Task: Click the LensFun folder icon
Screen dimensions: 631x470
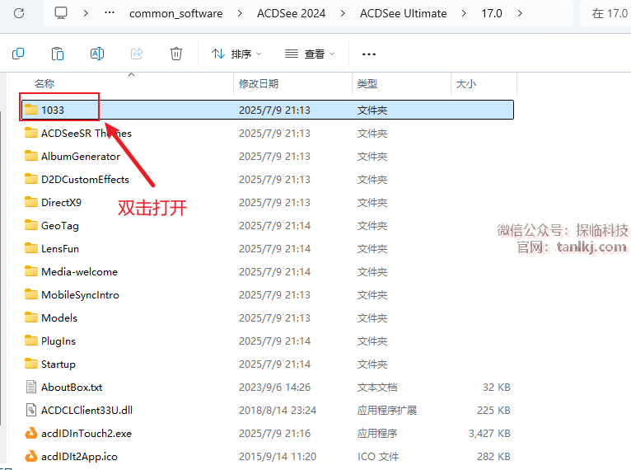Action: (31, 248)
